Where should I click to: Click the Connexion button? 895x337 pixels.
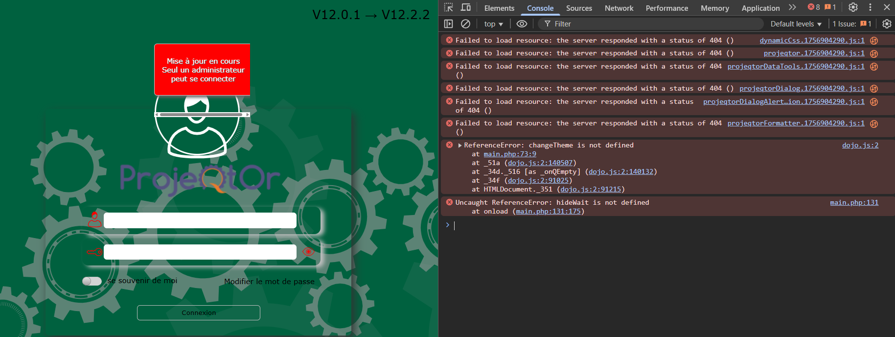tap(199, 313)
